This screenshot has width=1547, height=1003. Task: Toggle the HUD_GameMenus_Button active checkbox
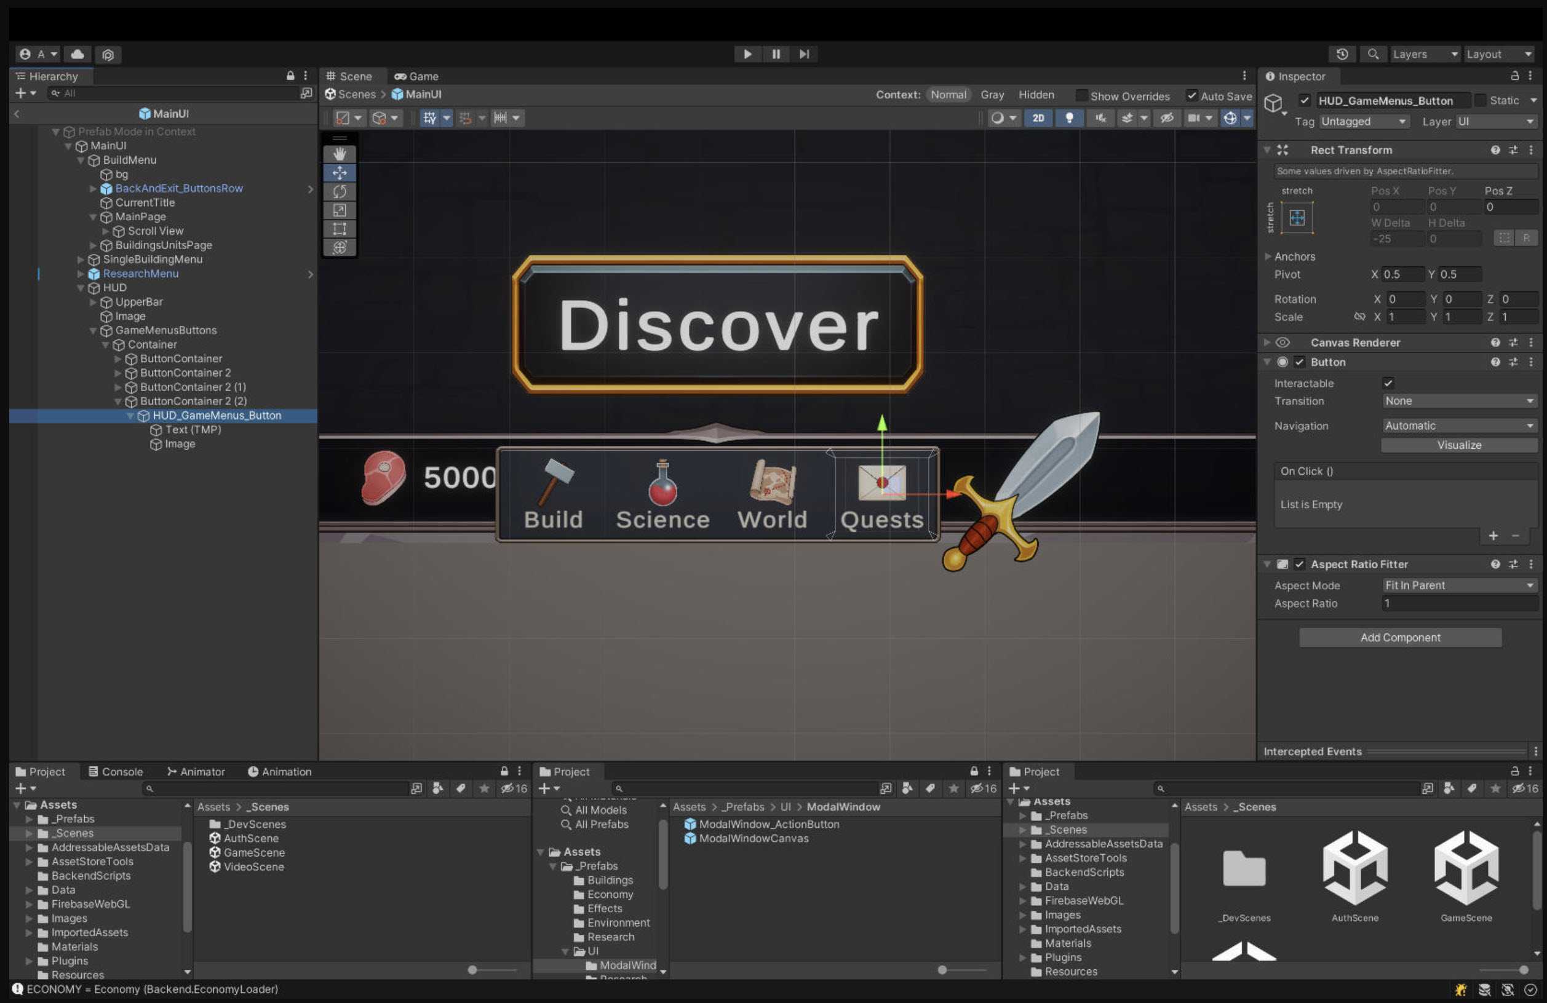pos(1304,100)
